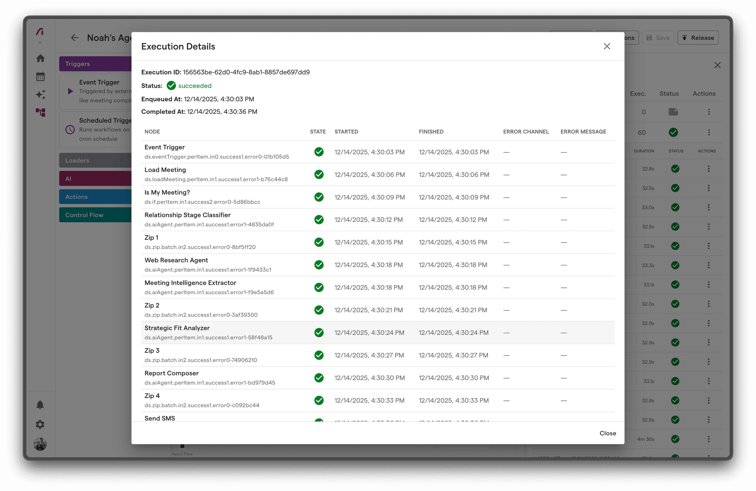Open the Home view in sidebar

pyautogui.click(x=41, y=58)
